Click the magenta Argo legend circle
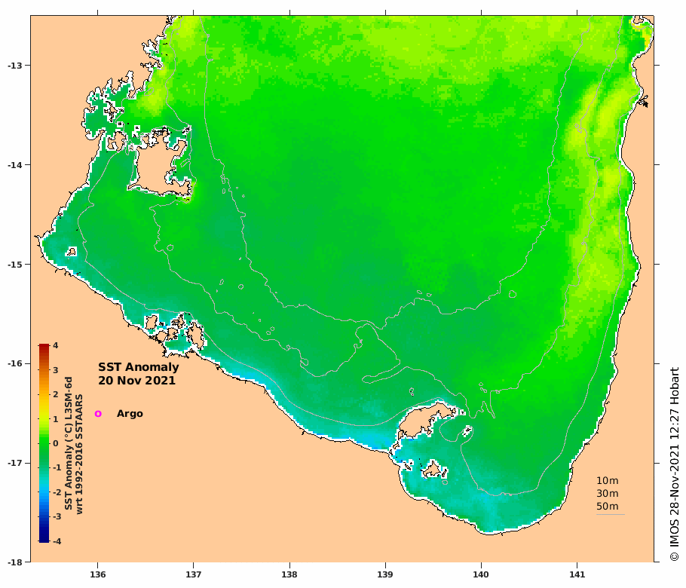Screen dimensions: 686x588 pyautogui.click(x=98, y=413)
